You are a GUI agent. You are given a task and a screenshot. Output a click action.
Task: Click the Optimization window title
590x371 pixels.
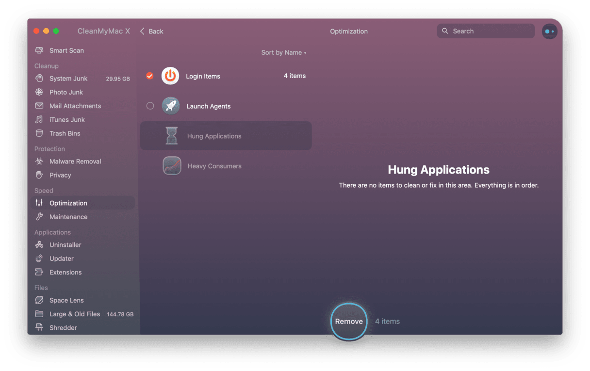tap(349, 31)
